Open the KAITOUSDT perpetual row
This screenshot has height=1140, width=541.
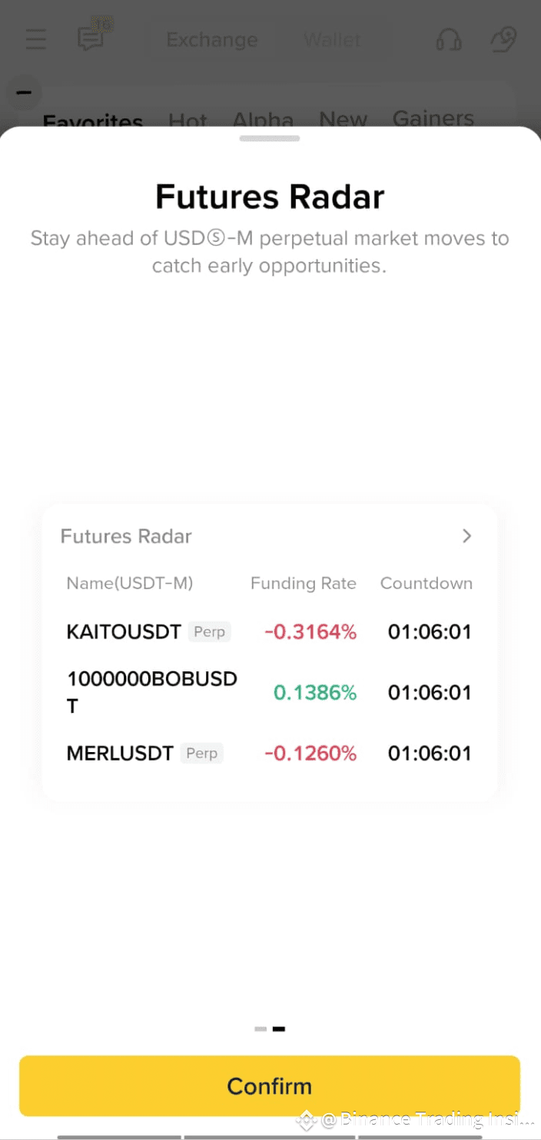[x=123, y=632]
